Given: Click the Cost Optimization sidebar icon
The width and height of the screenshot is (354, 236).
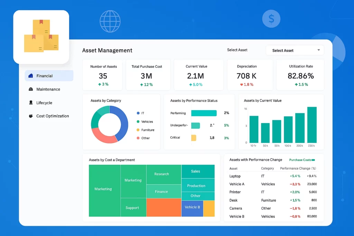Looking at the screenshot, I should [x=30, y=116].
